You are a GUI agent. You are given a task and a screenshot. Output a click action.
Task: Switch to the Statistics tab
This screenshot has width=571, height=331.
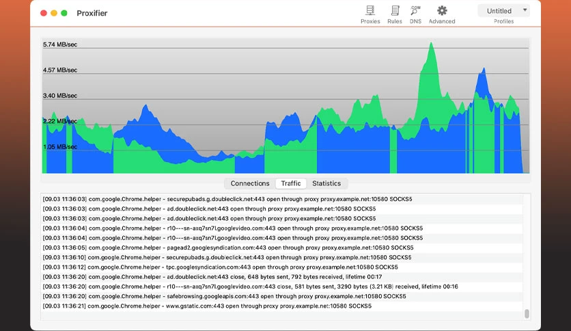click(x=326, y=183)
